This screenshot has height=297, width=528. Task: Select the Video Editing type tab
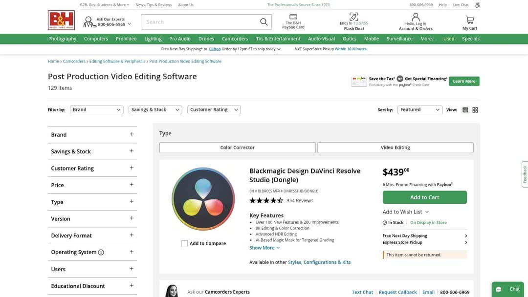pos(396,148)
